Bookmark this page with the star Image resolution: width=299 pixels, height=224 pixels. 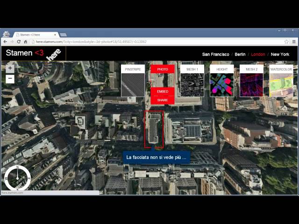286,42
